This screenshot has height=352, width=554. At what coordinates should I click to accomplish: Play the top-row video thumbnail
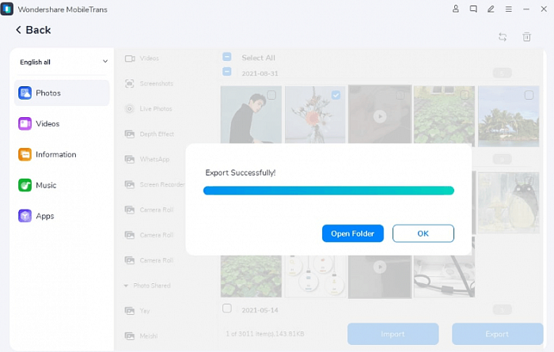[380, 116]
